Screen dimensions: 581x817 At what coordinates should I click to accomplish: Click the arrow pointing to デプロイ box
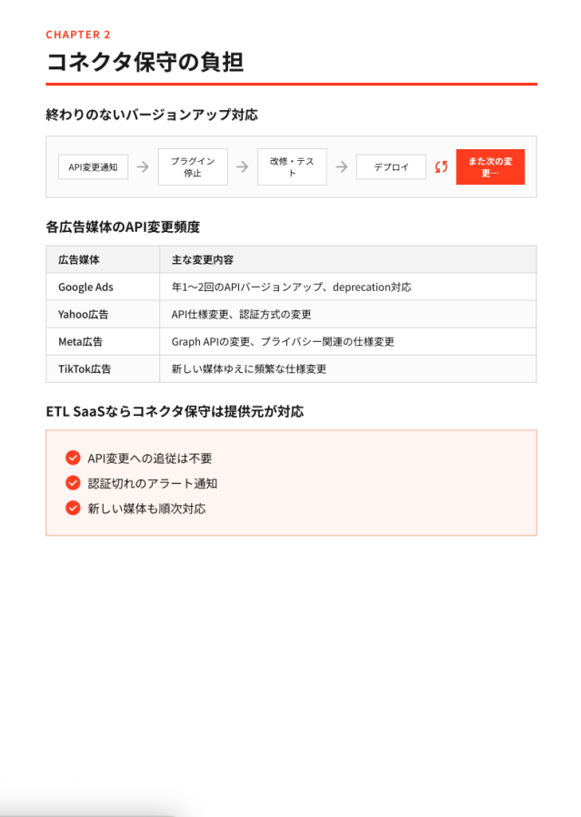341,166
